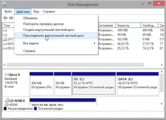Choose Повторить проверку дисков
Screen dimensions: 166x120
point(56,24)
